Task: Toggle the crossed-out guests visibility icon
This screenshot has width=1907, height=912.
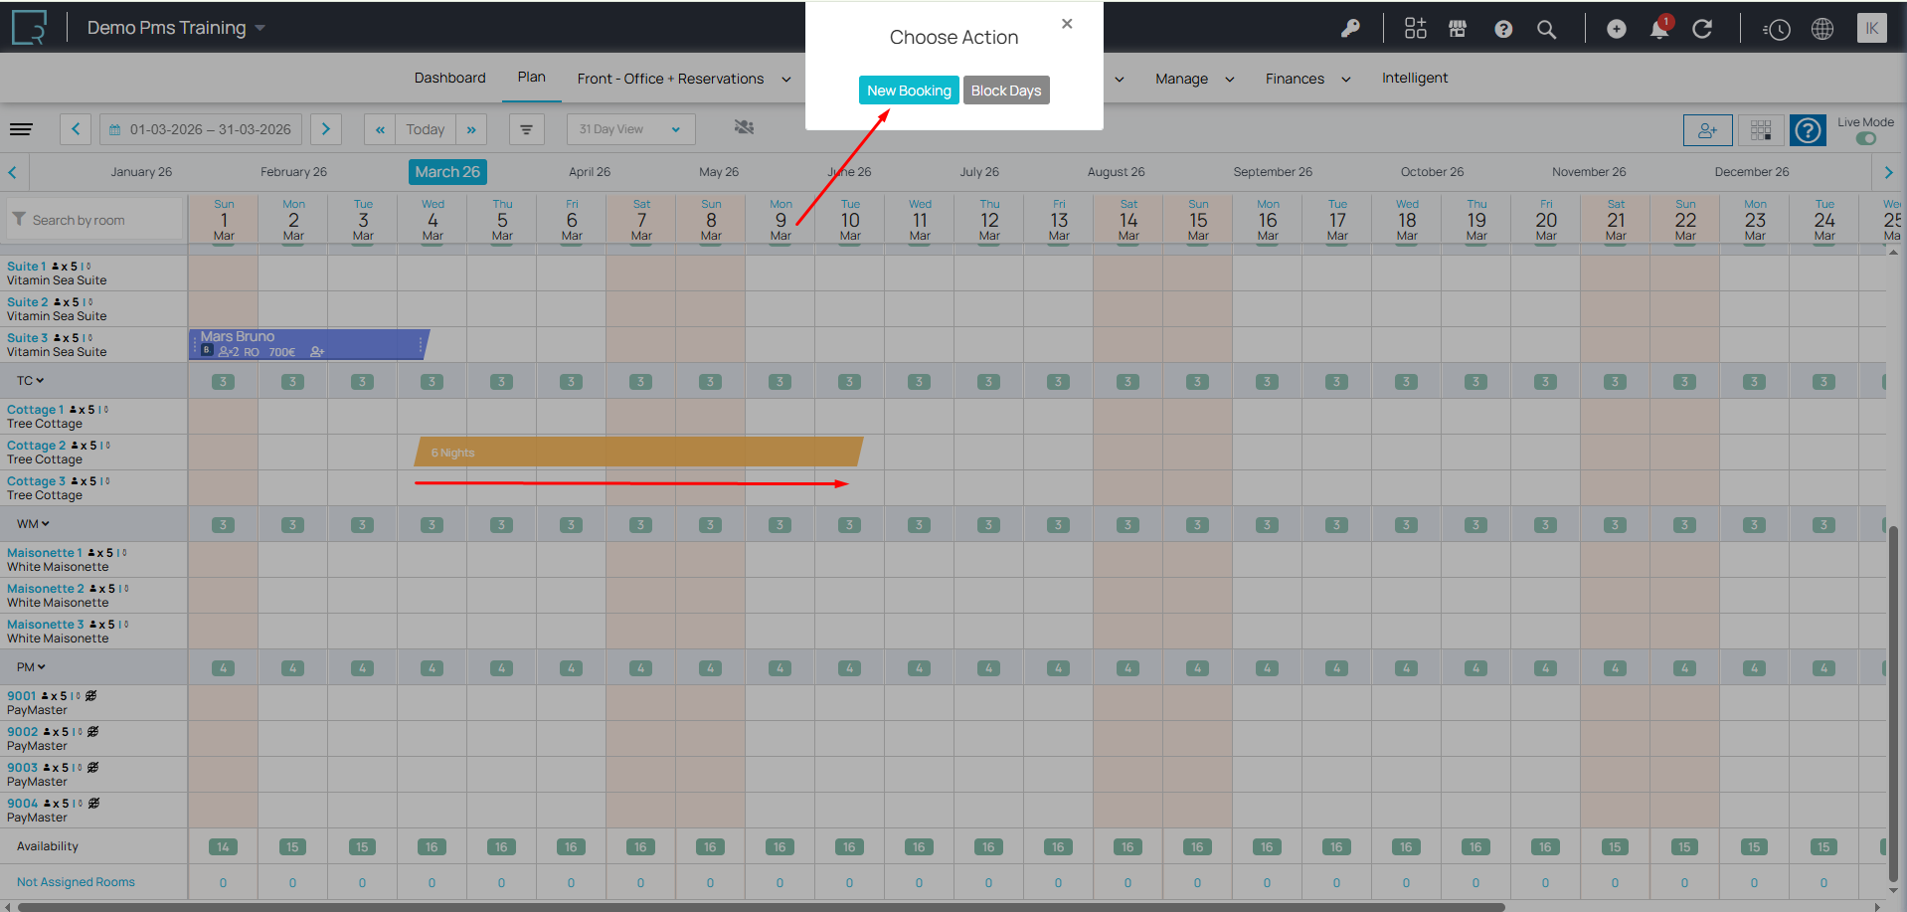Action: (744, 127)
